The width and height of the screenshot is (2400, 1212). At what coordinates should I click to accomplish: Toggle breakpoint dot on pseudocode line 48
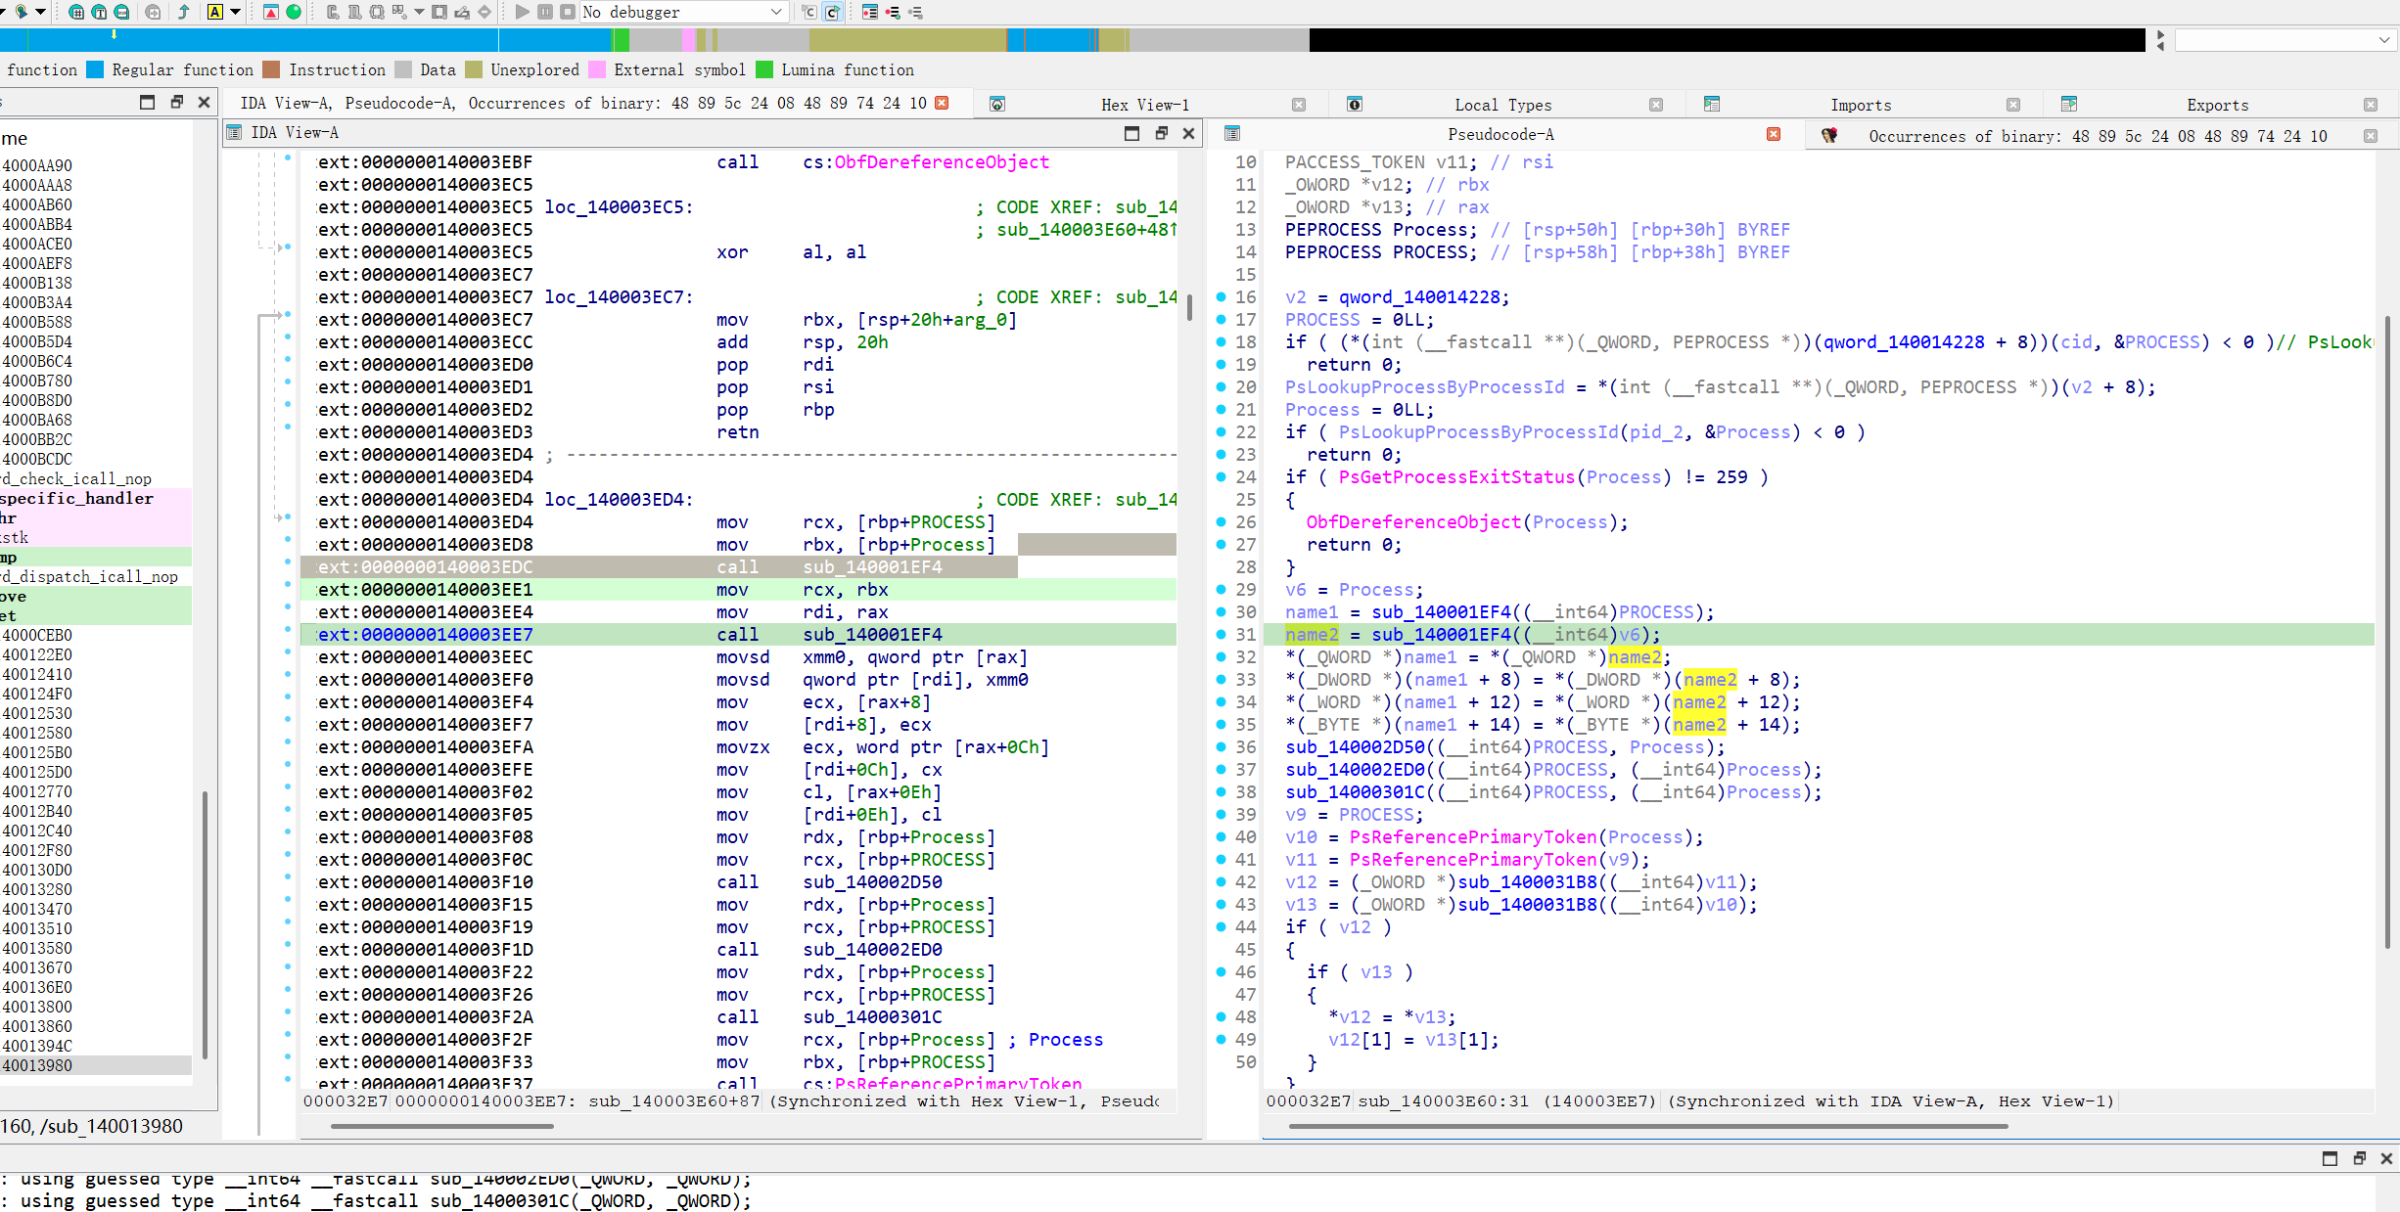click(1221, 1016)
